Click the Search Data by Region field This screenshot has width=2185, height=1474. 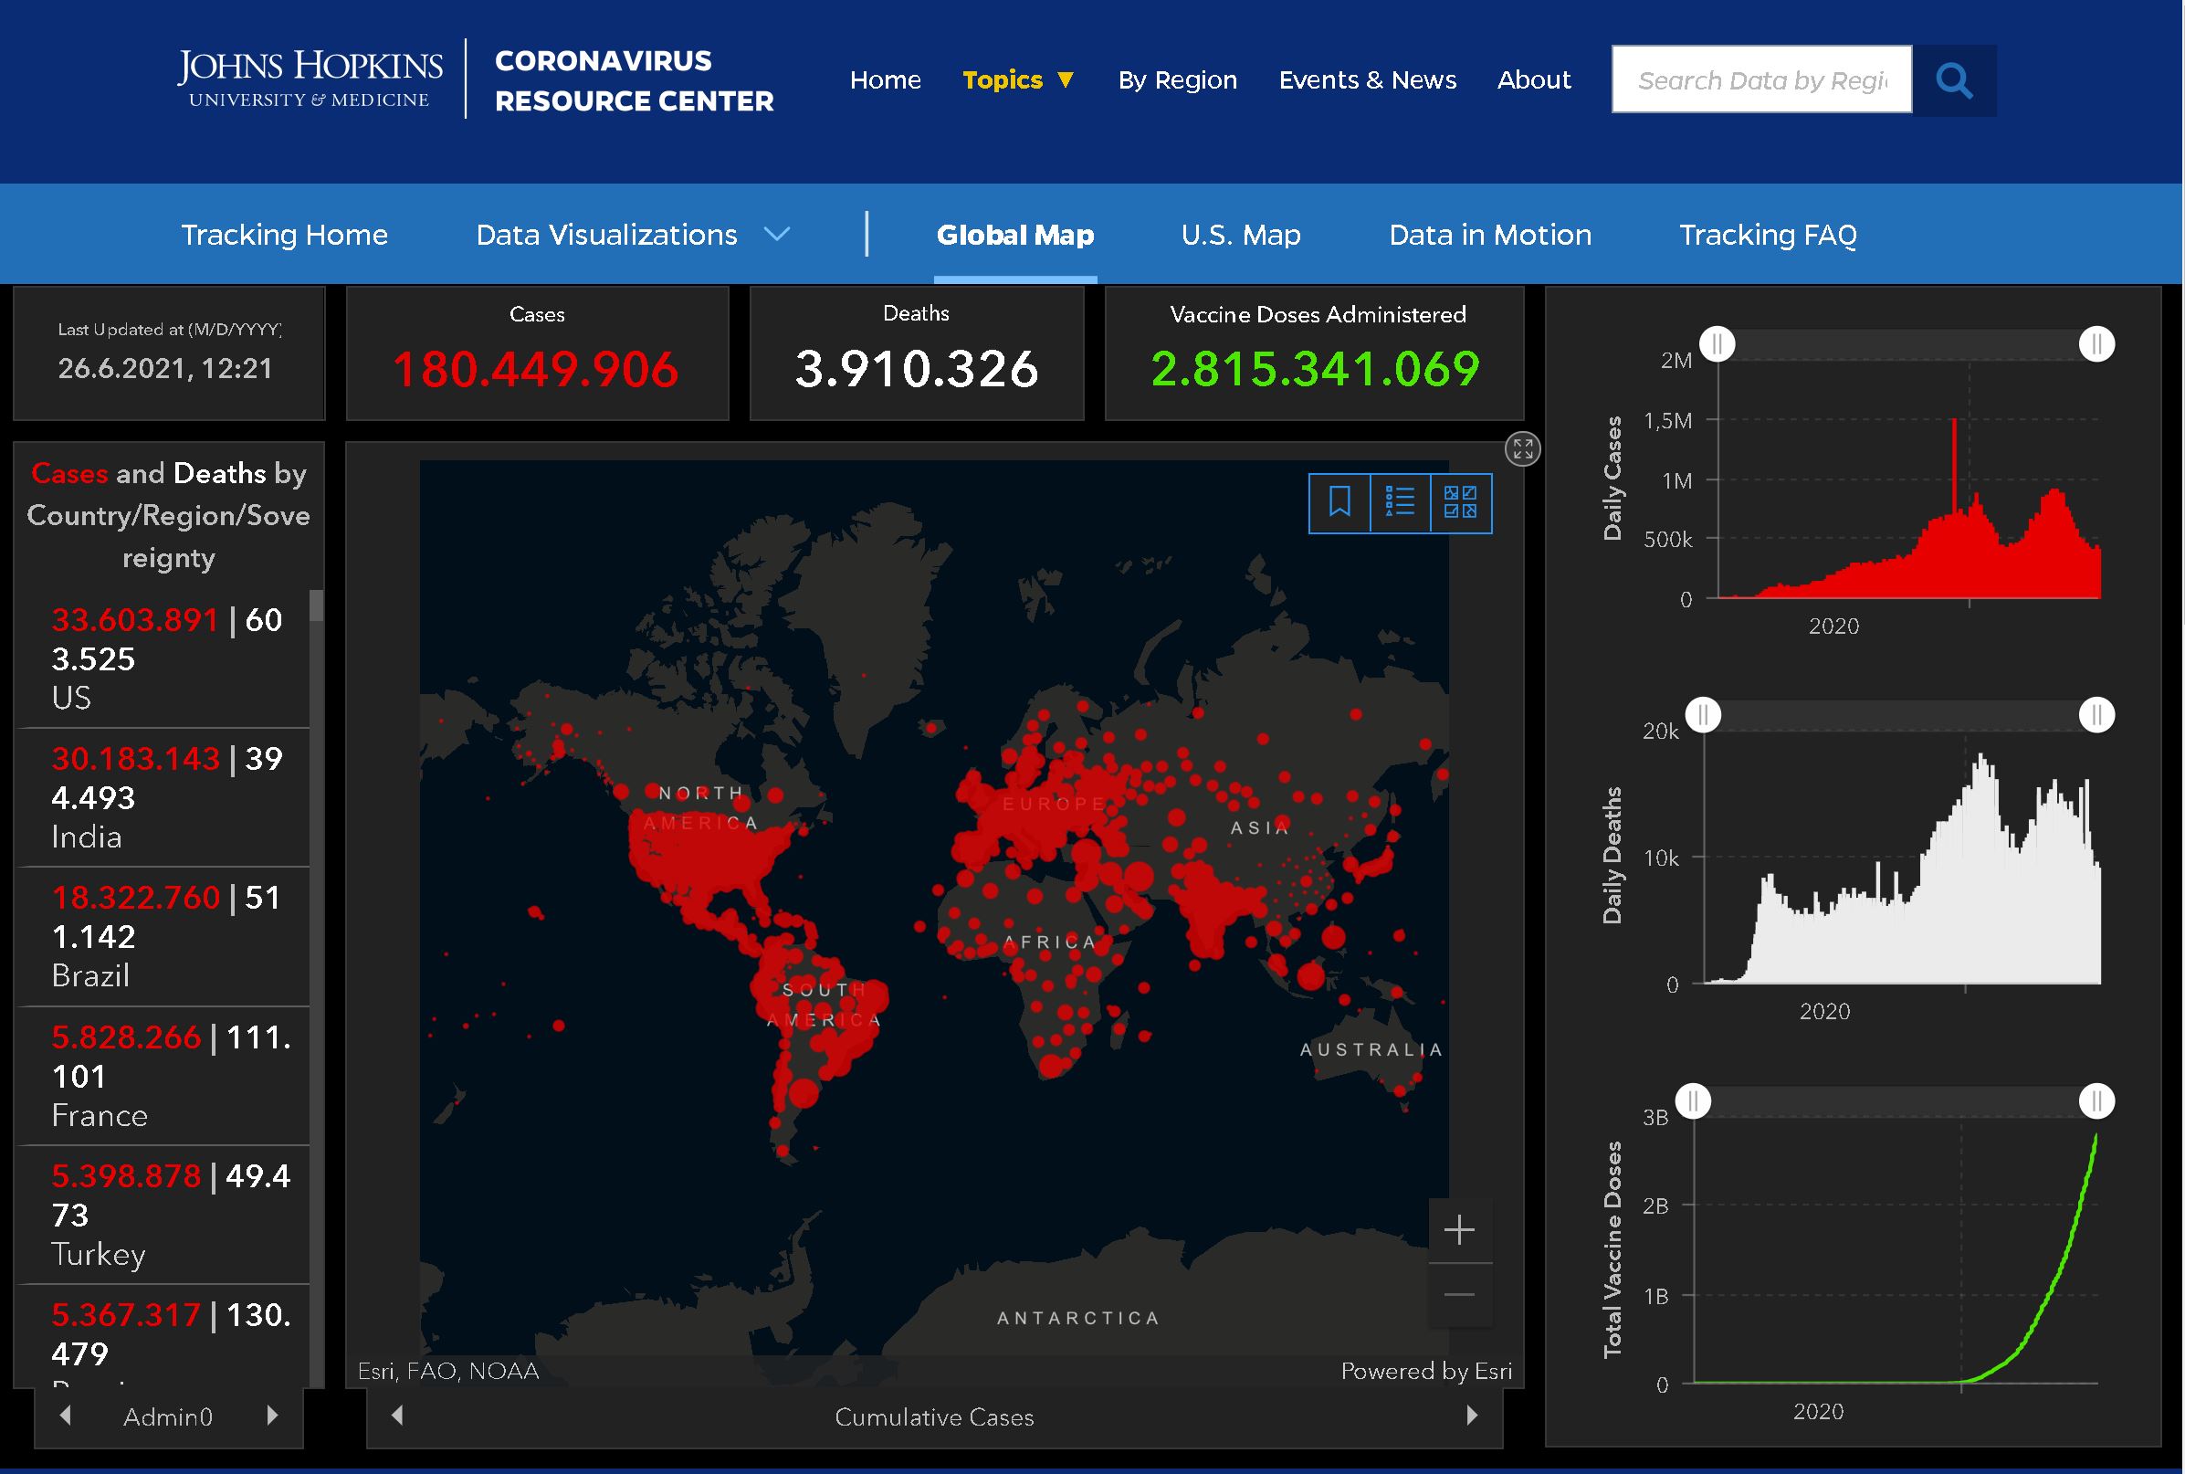pyautogui.click(x=1761, y=79)
